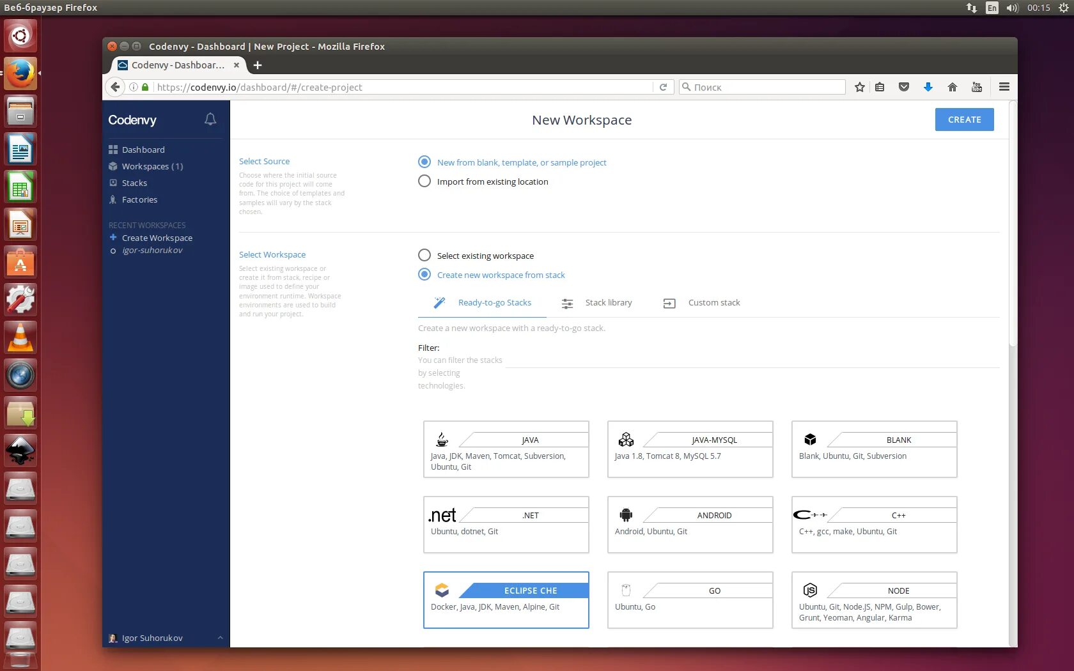Select the ANDROID stack title
1074x671 pixels.
[714, 516]
